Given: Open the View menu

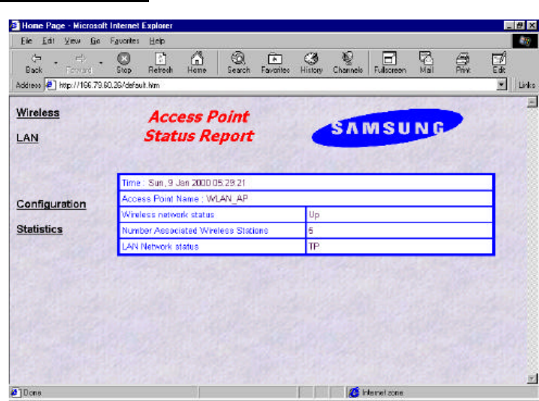Looking at the screenshot, I should pos(72,41).
